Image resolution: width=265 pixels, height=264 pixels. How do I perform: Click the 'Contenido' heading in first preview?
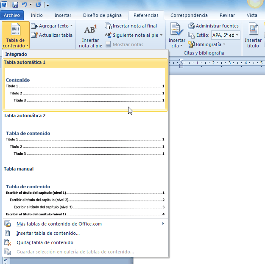pyautogui.click(x=18, y=80)
